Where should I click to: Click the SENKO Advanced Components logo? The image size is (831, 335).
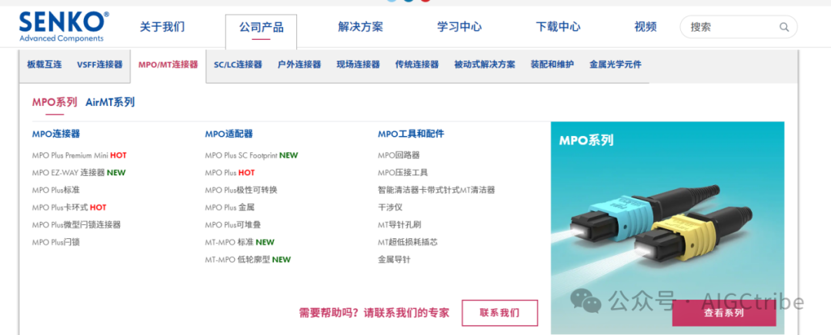pos(64,26)
